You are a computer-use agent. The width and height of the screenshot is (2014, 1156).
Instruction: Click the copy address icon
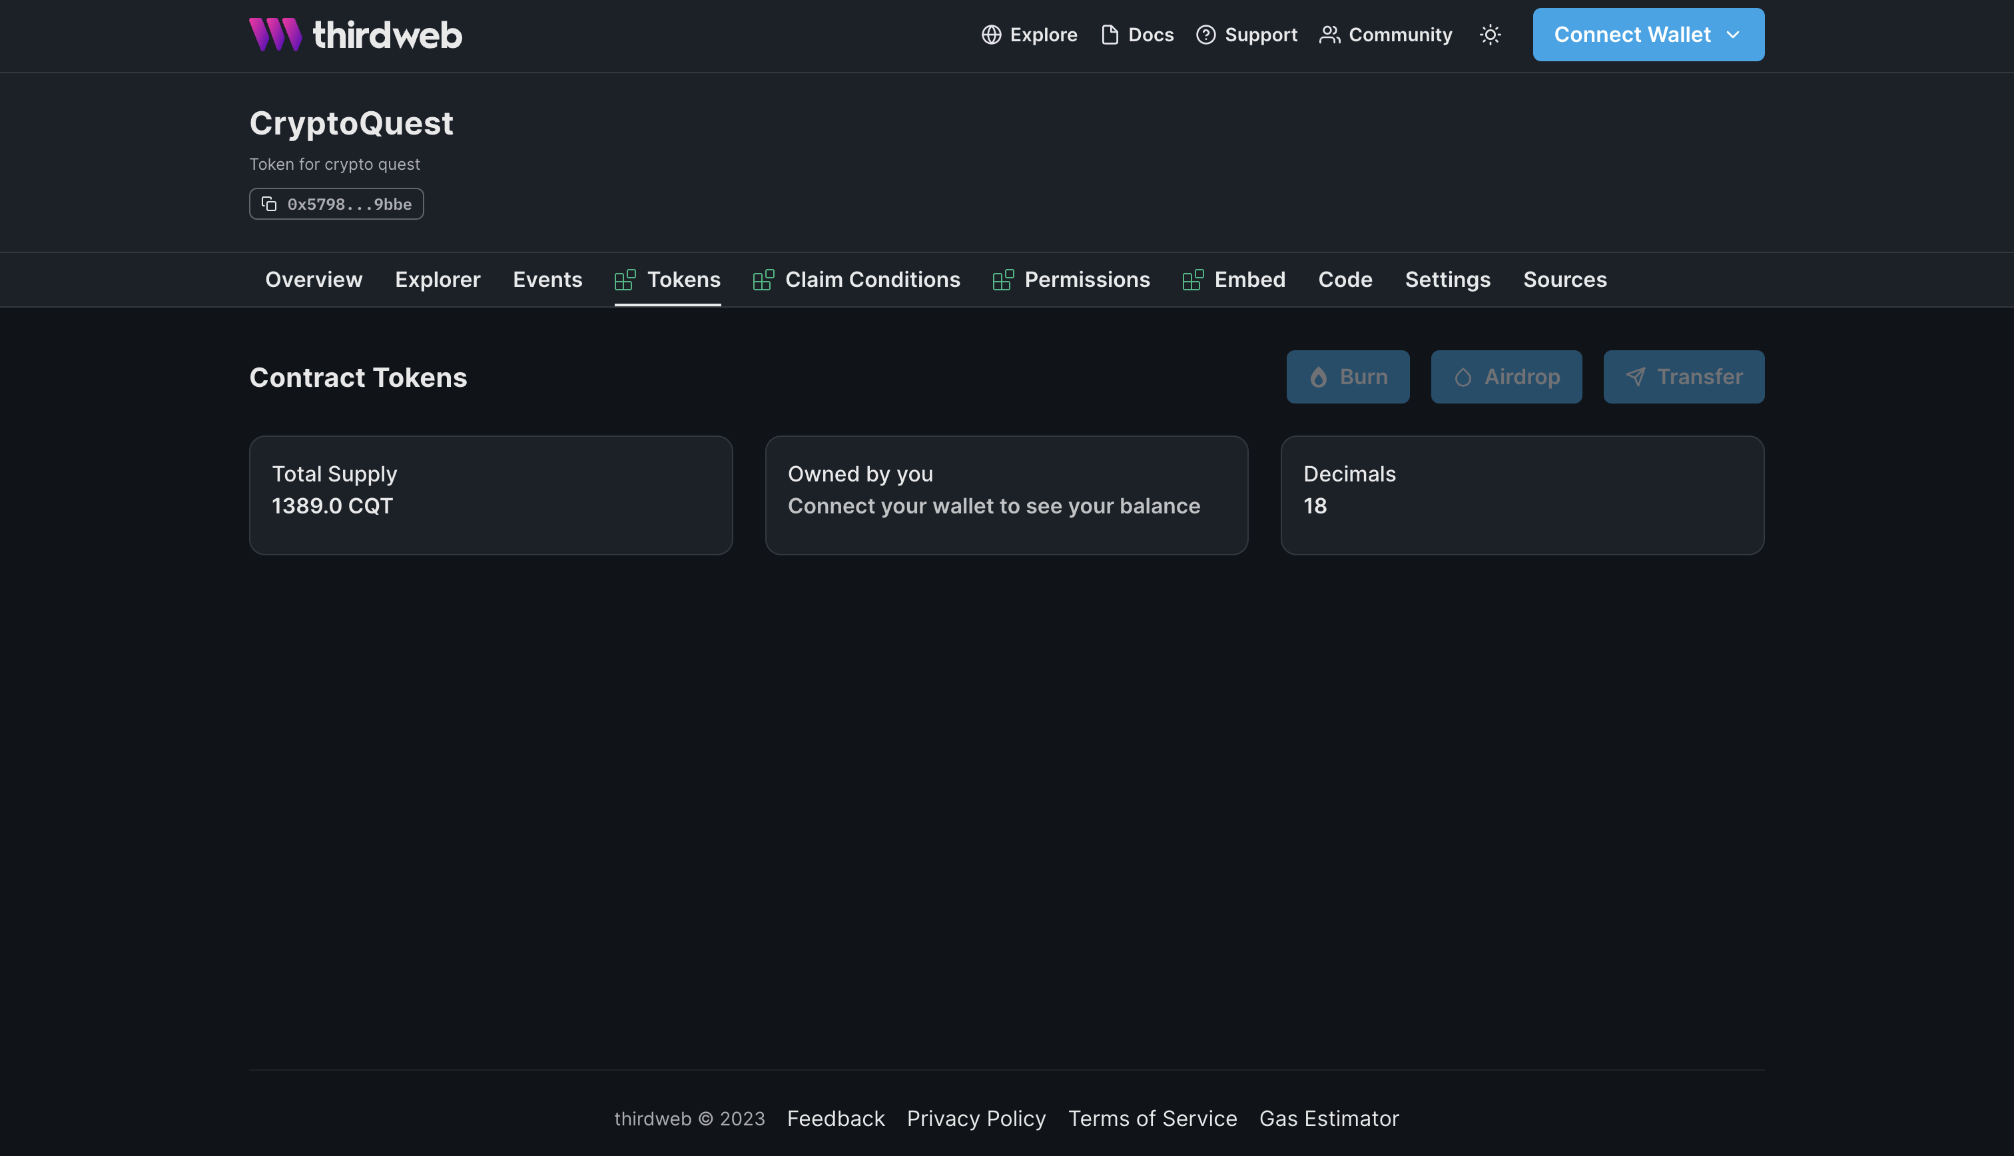[269, 204]
